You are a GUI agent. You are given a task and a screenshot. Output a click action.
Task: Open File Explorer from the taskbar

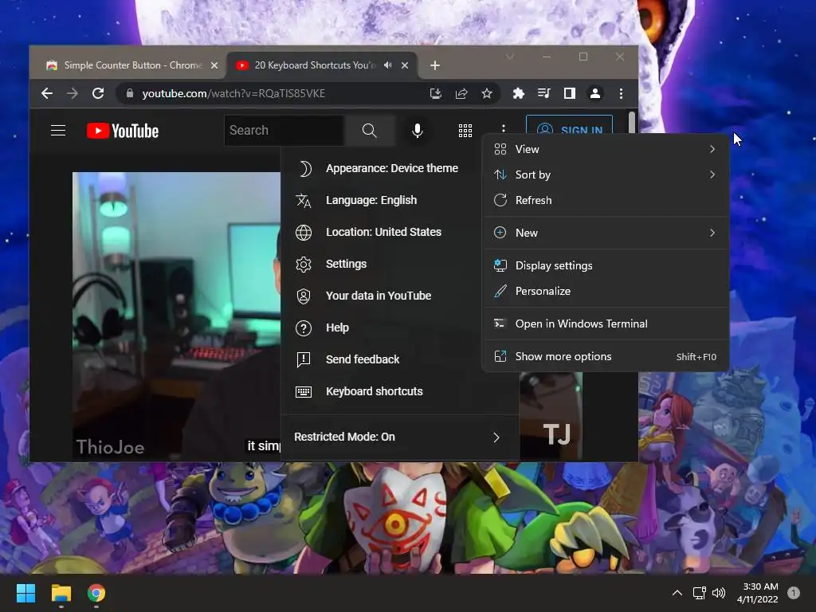61,593
